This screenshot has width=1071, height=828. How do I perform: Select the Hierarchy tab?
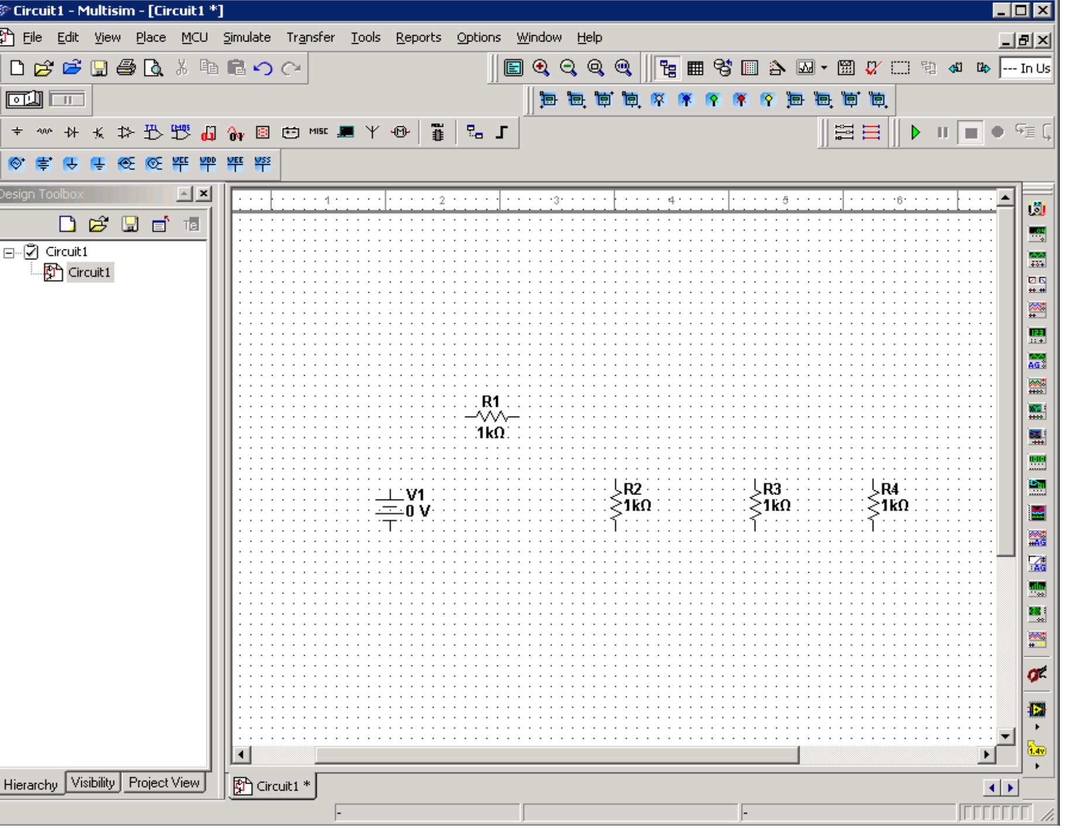coord(31,785)
